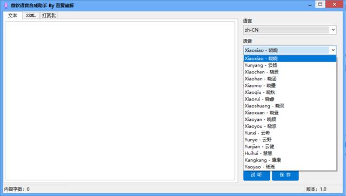
Task: Choose the Xiaoqiu voice
Action: [x=290, y=92]
